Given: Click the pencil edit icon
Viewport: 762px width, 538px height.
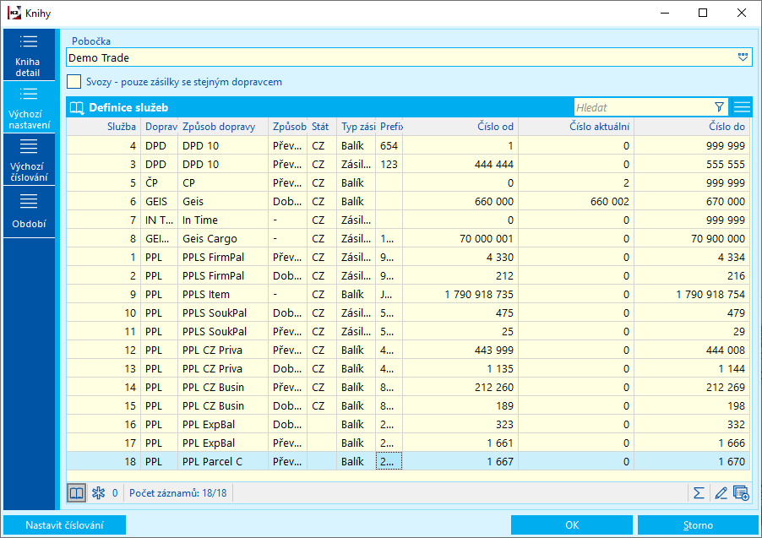Looking at the screenshot, I should pyautogui.click(x=720, y=492).
